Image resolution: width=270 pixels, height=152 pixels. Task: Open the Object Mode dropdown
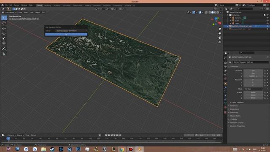9,12
